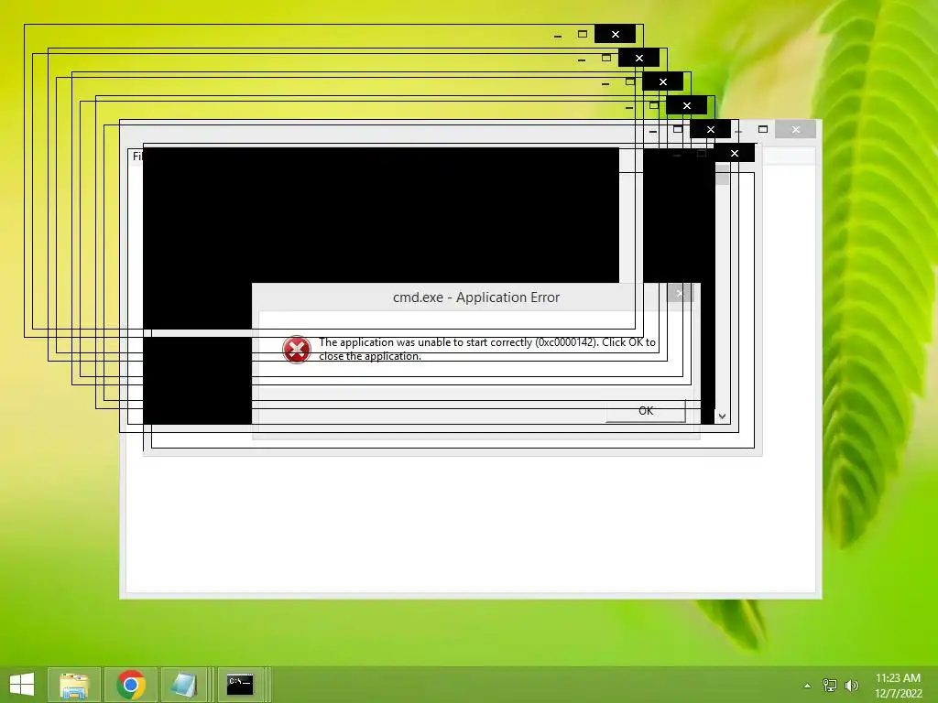Open File Explorer from the taskbar
The height and width of the screenshot is (703, 938).
(74, 685)
